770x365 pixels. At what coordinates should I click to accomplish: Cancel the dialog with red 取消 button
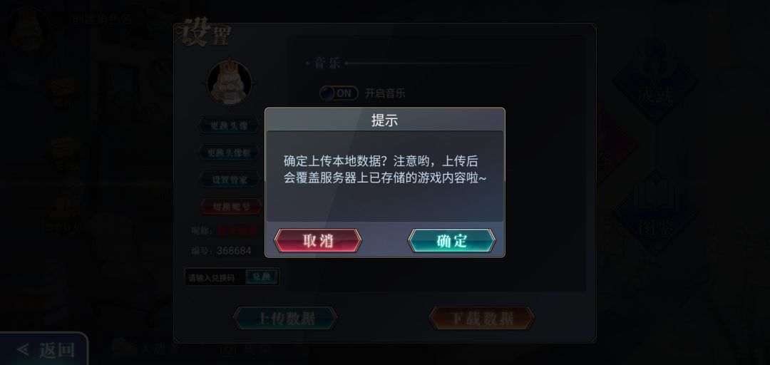[318, 241]
